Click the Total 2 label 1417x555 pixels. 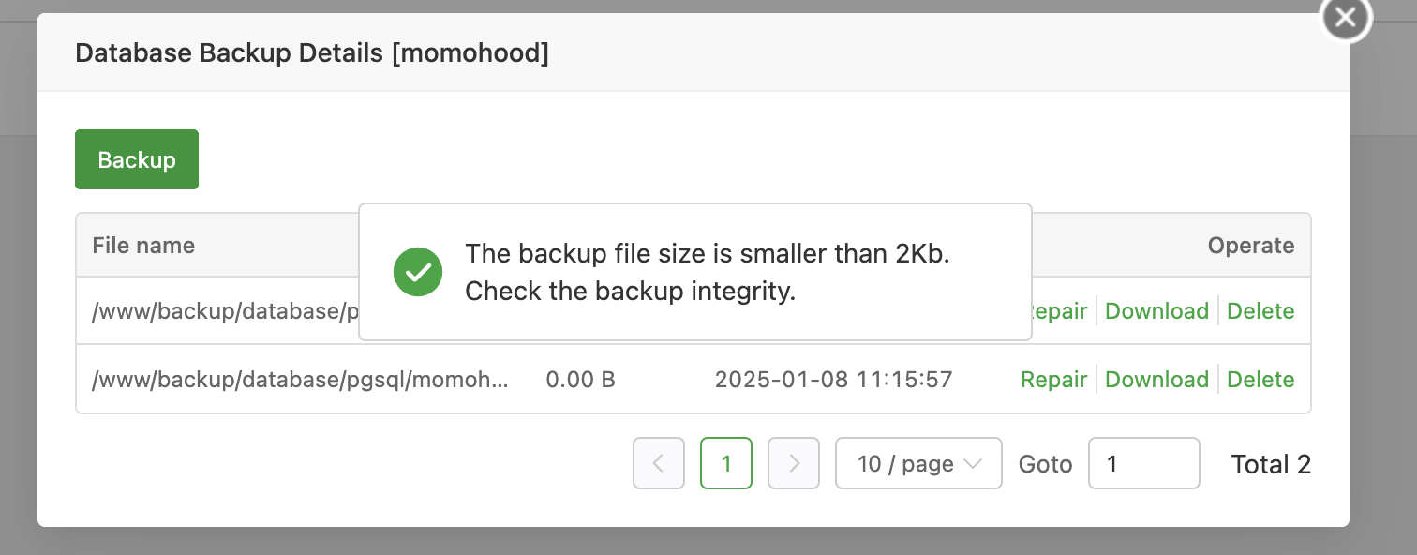point(1271,463)
